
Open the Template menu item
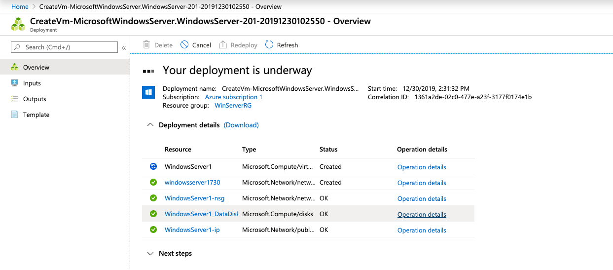coord(36,115)
